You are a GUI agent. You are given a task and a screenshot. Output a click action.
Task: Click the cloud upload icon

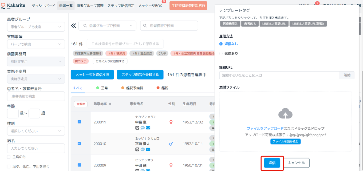pyautogui.click(x=285, y=114)
